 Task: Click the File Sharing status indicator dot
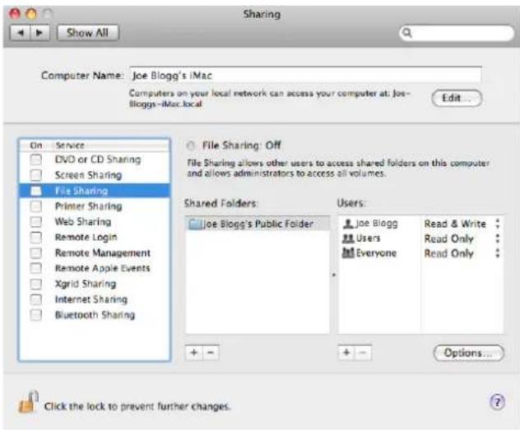(191, 146)
